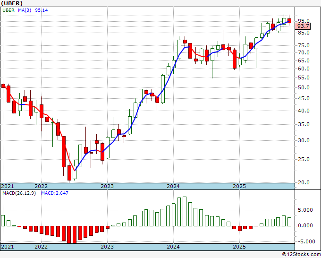
Task: Click the last red candlestick near 95
Action: pyautogui.click(x=289, y=21)
